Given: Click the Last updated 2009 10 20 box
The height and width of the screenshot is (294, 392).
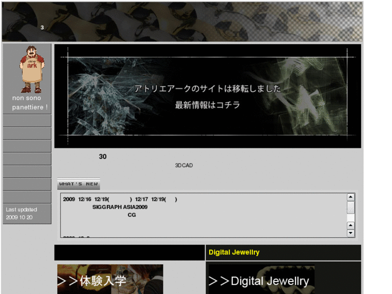Looking at the screenshot, I should click(x=27, y=214).
